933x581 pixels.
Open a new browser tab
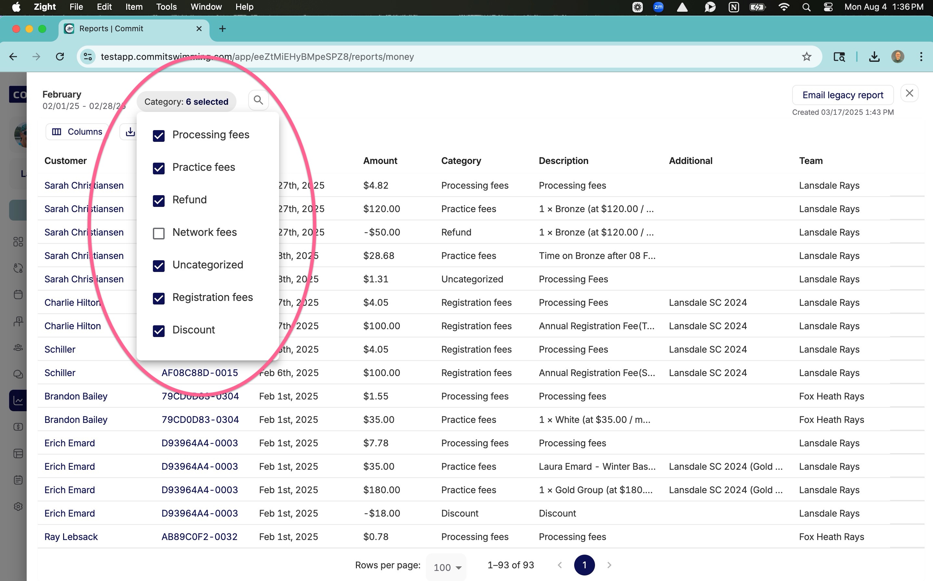point(222,29)
